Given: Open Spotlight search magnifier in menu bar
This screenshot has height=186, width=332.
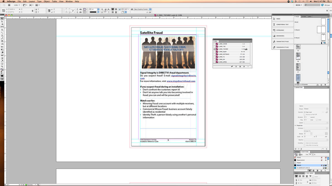Looking at the screenshot, I should [329, 1].
